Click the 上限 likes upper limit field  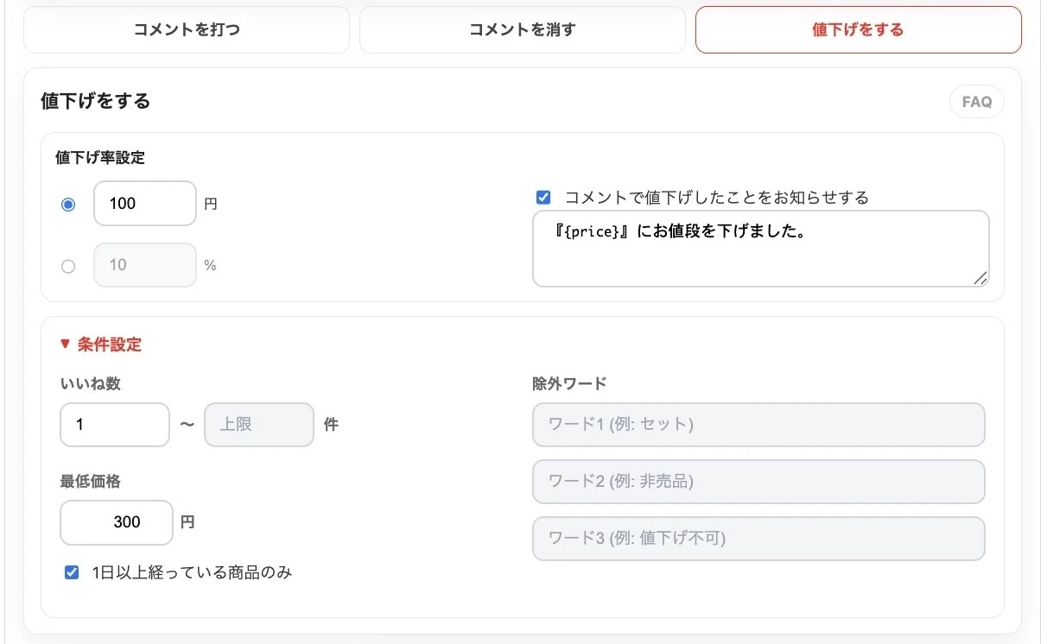pyautogui.click(x=259, y=425)
